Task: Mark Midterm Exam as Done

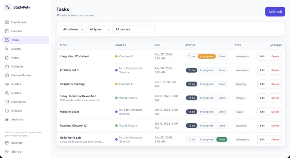Action: [x=222, y=112]
